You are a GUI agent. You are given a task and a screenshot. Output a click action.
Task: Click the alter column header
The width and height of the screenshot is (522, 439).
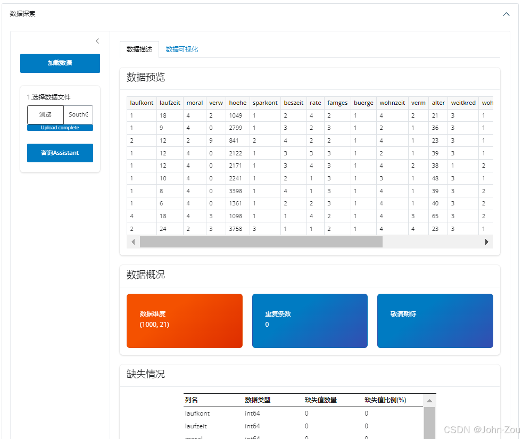(438, 103)
